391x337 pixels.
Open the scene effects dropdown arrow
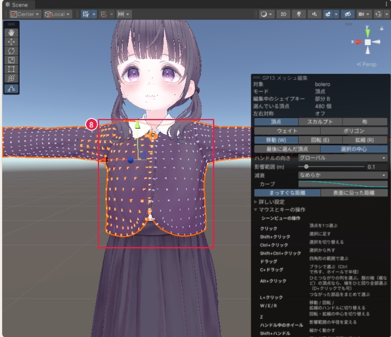coord(336,14)
